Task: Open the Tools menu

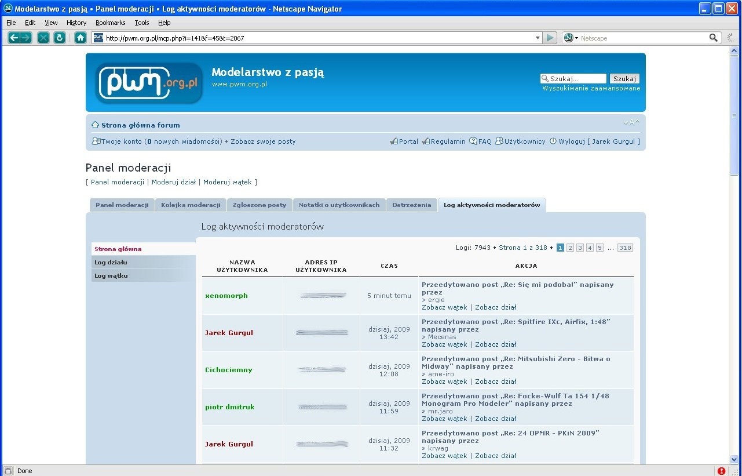Action: (x=142, y=23)
